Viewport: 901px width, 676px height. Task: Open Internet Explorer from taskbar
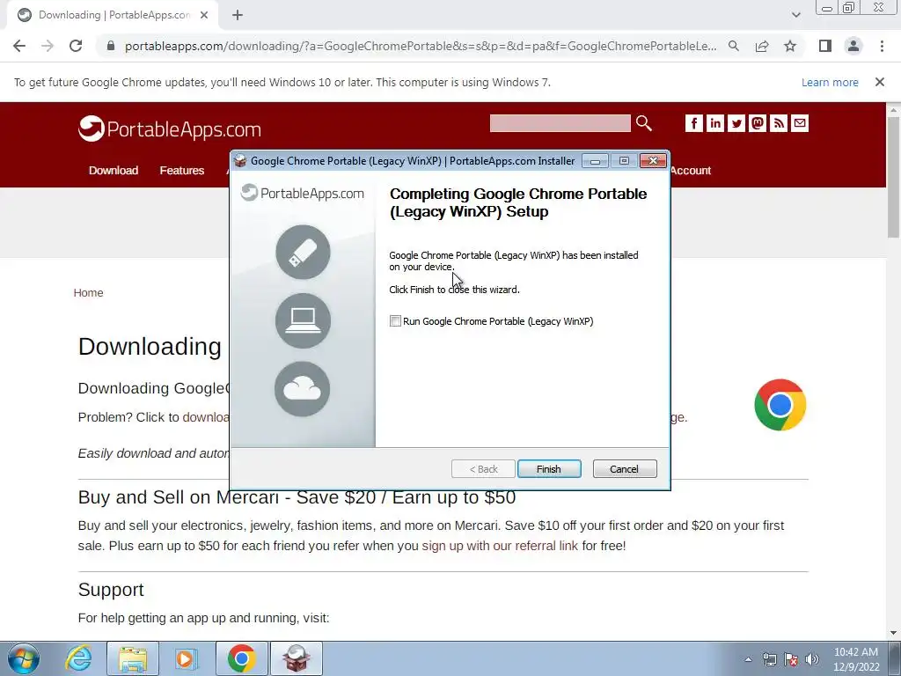(78, 658)
